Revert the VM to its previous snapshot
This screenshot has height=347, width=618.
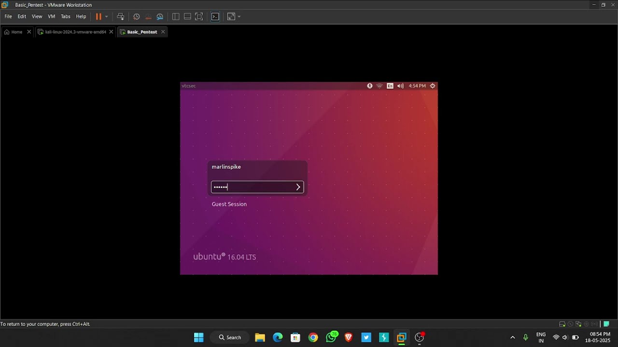[148, 16]
